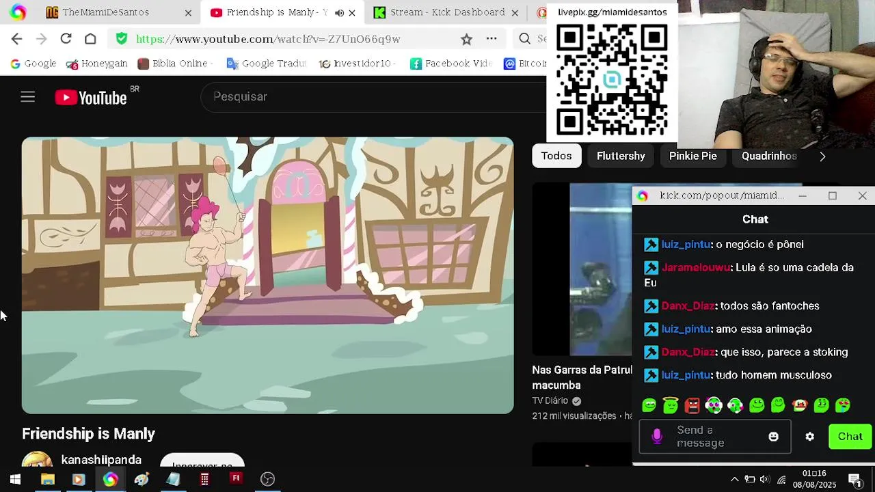Viewport: 875px width, 492px height.
Task: Click the browser search magnifier icon
Action: point(524,39)
